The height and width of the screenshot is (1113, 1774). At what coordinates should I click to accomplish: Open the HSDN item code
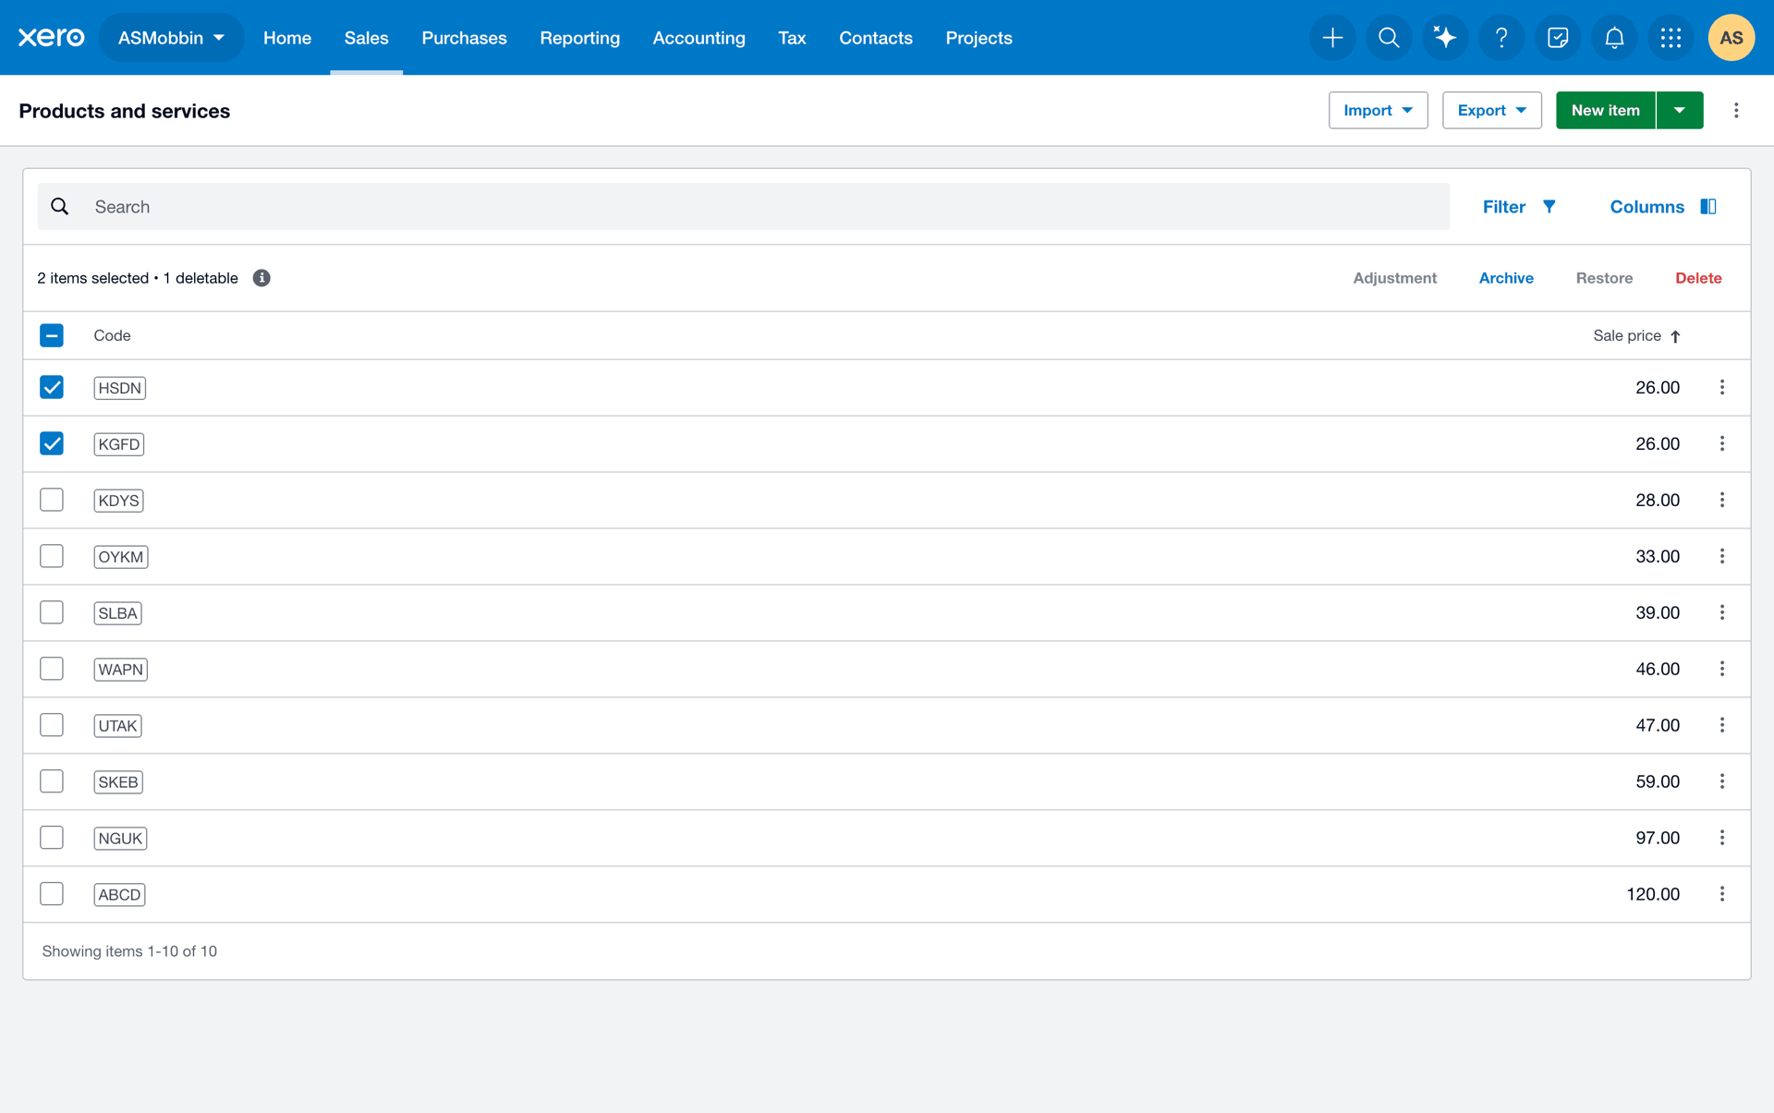(x=120, y=388)
